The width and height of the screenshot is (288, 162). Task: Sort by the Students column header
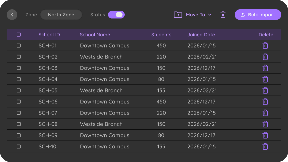pyautogui.click(x=161, y=35)
